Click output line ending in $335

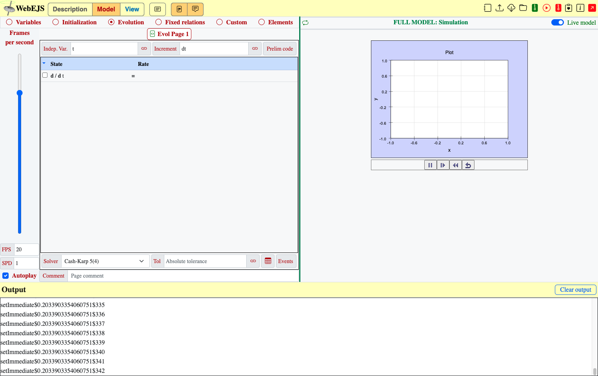tap(53, 305)
